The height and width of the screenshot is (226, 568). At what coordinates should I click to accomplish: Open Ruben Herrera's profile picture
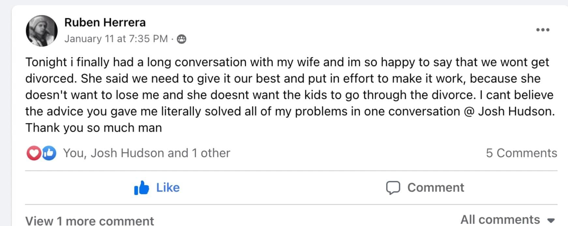[x=42, y=31]
